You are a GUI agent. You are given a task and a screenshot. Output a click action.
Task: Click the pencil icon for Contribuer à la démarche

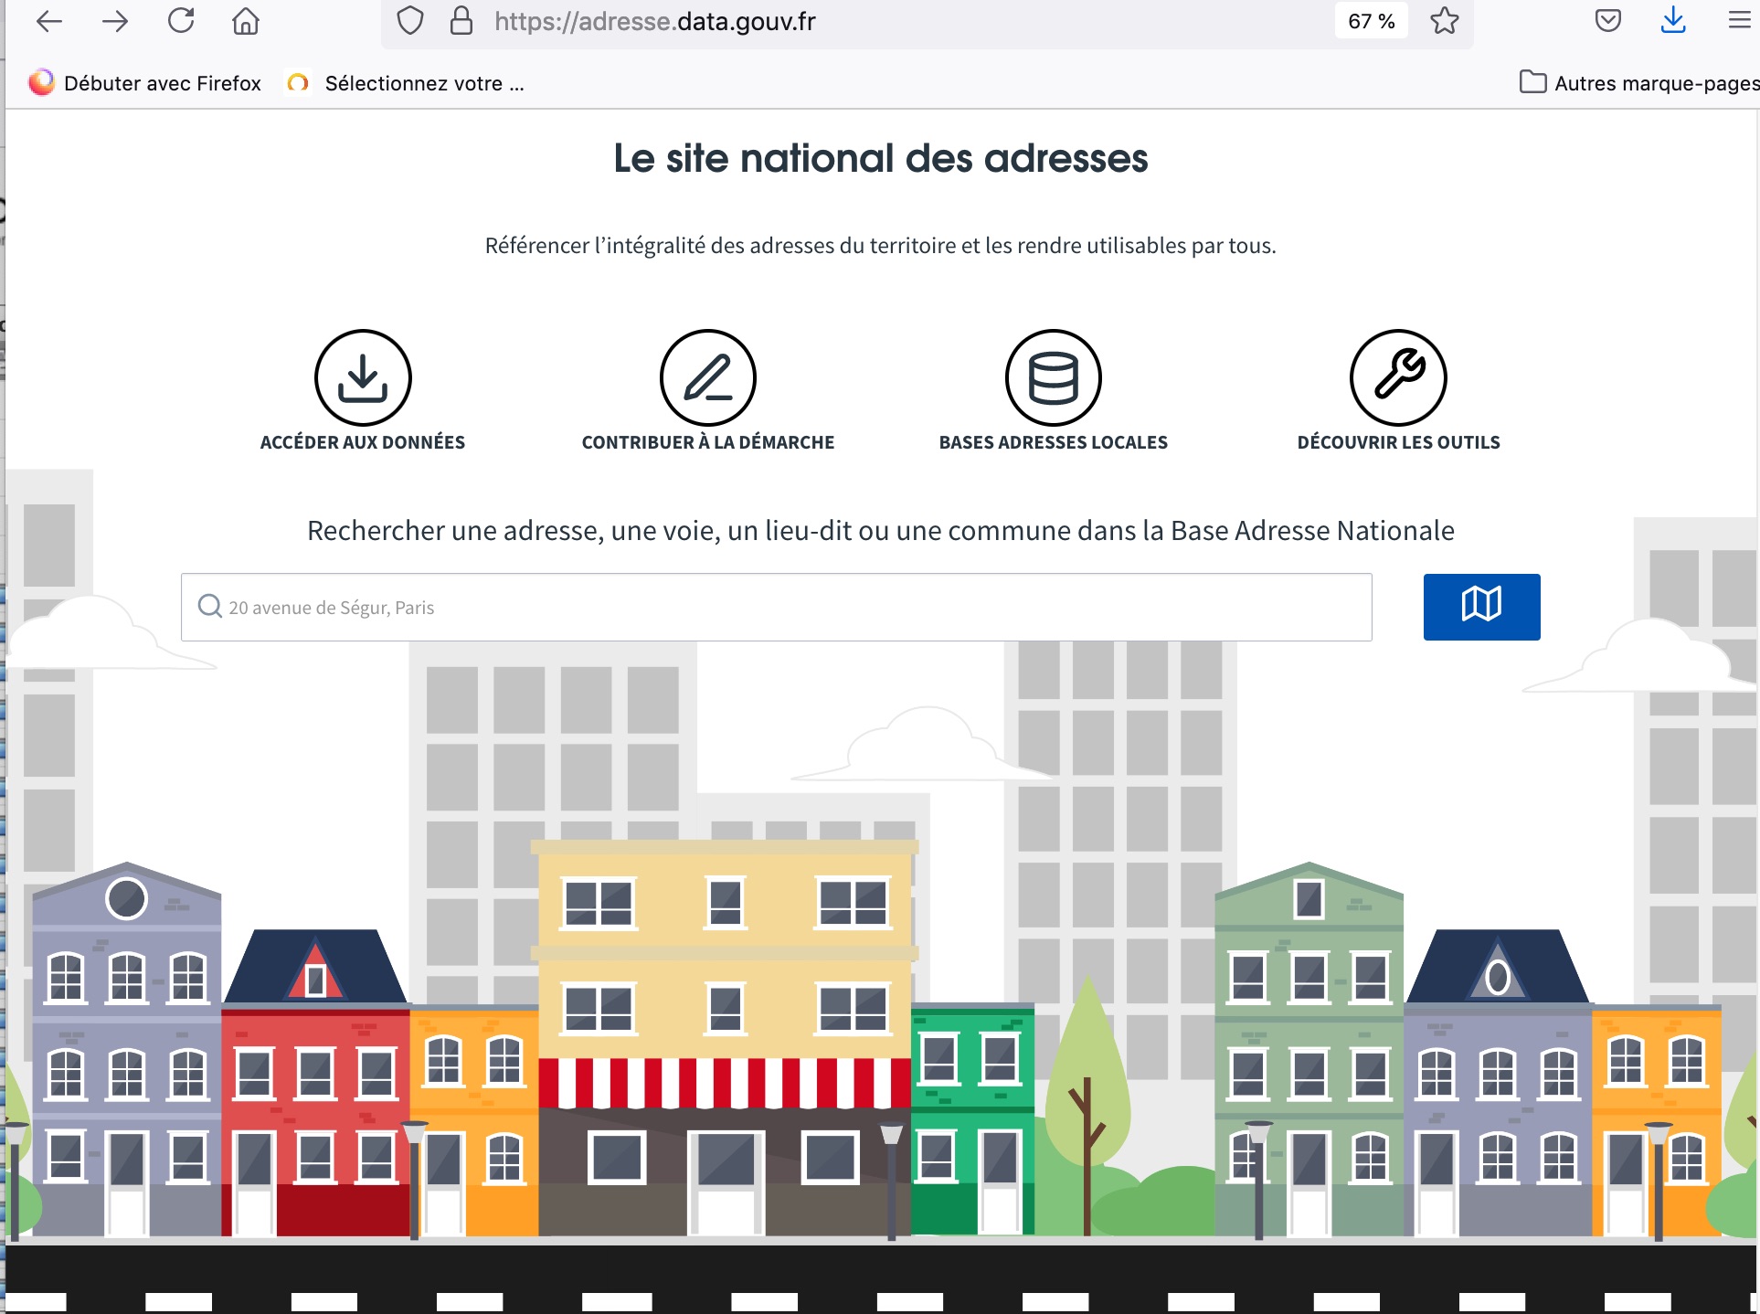[x=708, y=377]
